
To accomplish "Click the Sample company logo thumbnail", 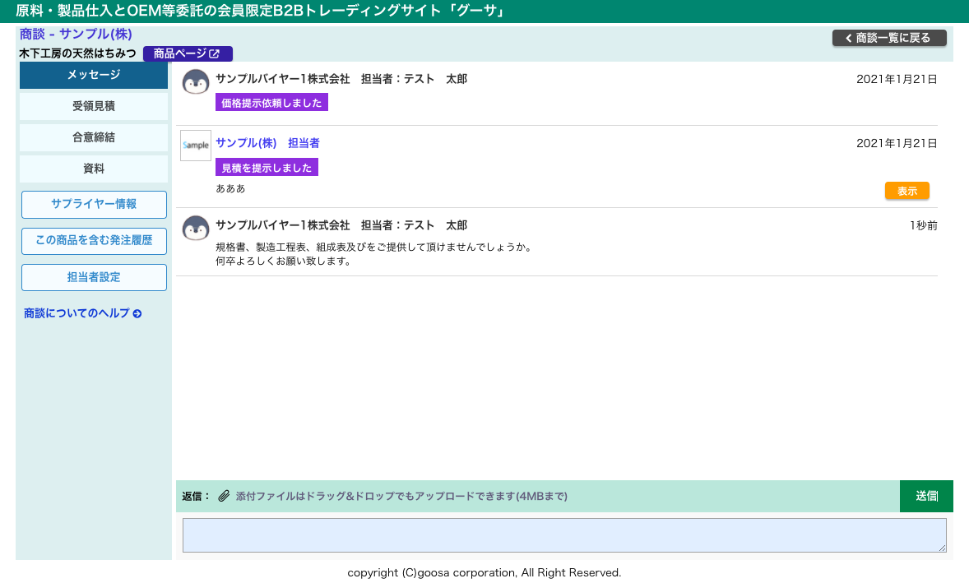I will [x=196, y=146].
